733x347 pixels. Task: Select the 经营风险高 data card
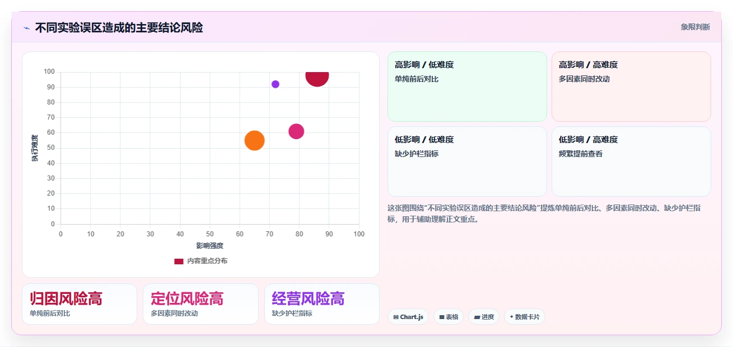[321, 304]
